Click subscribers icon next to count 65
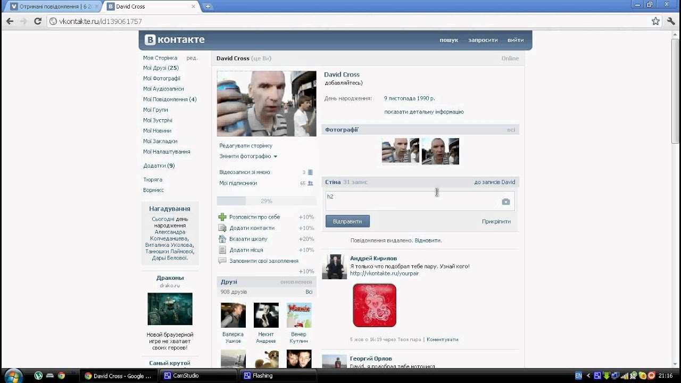681x383 pixels. (310, 183)
